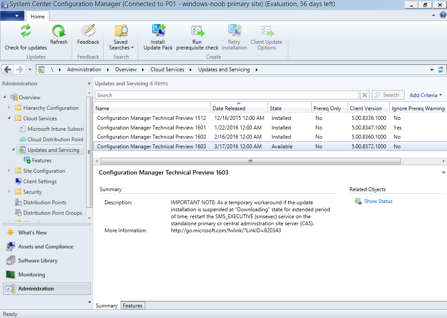Screen dimensions: 447x318
Task: Collapse the Overview tree node
Action: 4,97
